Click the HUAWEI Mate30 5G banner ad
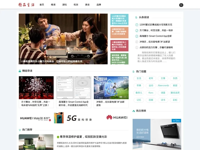Screen dimensions: 200x150 74,118
